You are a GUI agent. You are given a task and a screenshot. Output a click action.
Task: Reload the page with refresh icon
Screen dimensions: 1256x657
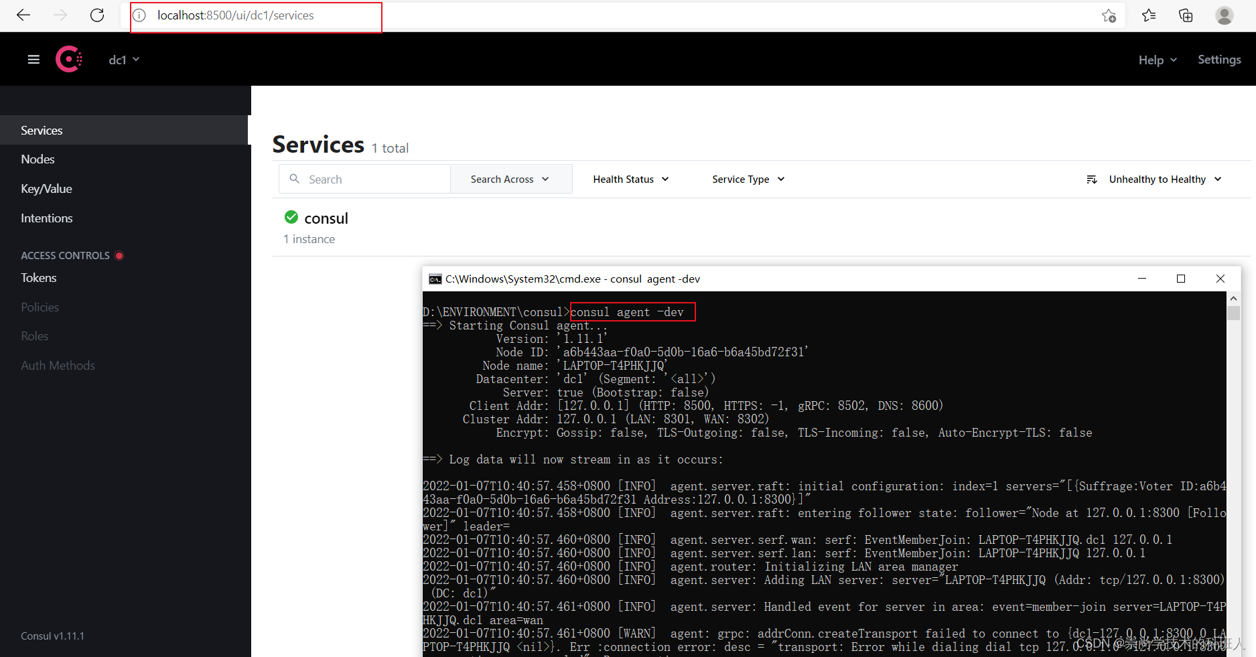[x=97, y=15]
